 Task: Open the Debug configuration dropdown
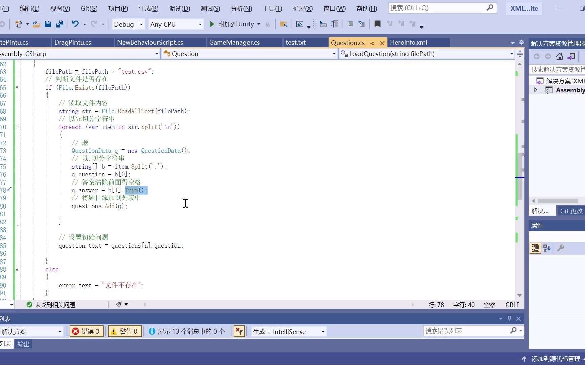(129, 24)
